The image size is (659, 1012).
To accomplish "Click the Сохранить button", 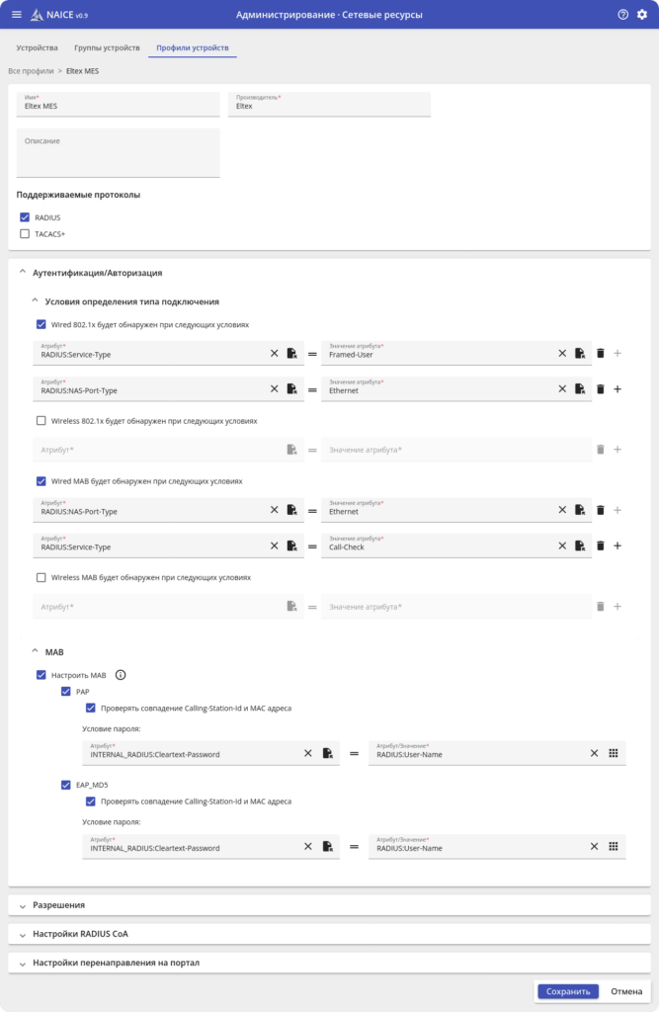I will (x=567, y=991).
